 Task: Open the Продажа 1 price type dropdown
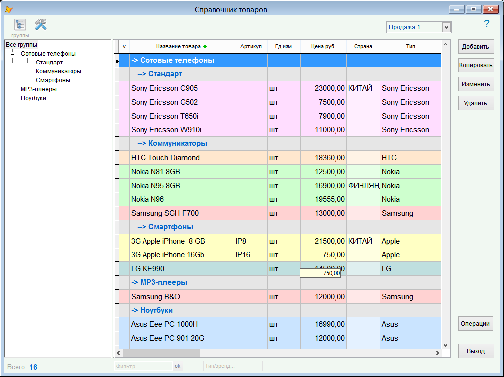(446, 27)
